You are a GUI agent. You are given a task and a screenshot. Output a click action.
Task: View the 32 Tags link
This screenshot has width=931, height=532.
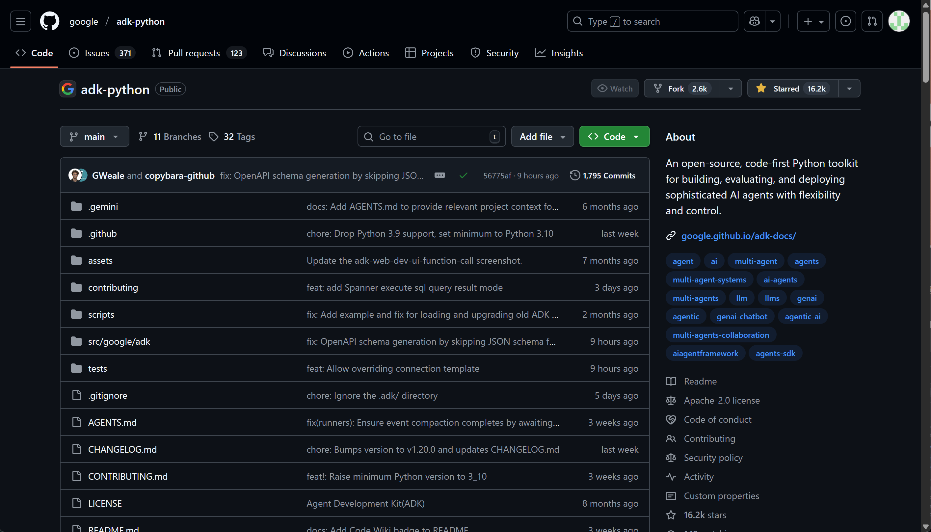(x=232, y=136)
